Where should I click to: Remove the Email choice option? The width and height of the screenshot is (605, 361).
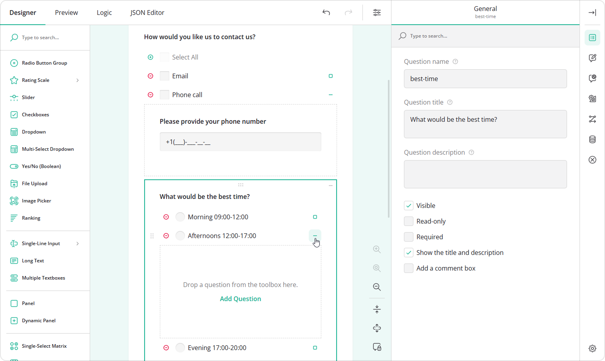tap(150, 76)
